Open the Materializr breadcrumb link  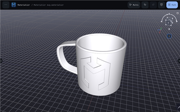point(24,5)
